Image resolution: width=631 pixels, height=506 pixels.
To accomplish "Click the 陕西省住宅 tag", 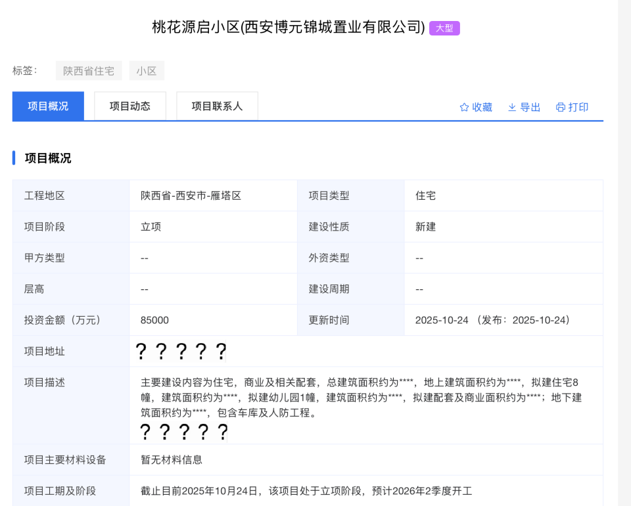I will pyautogui.click(x=89, y=70).
